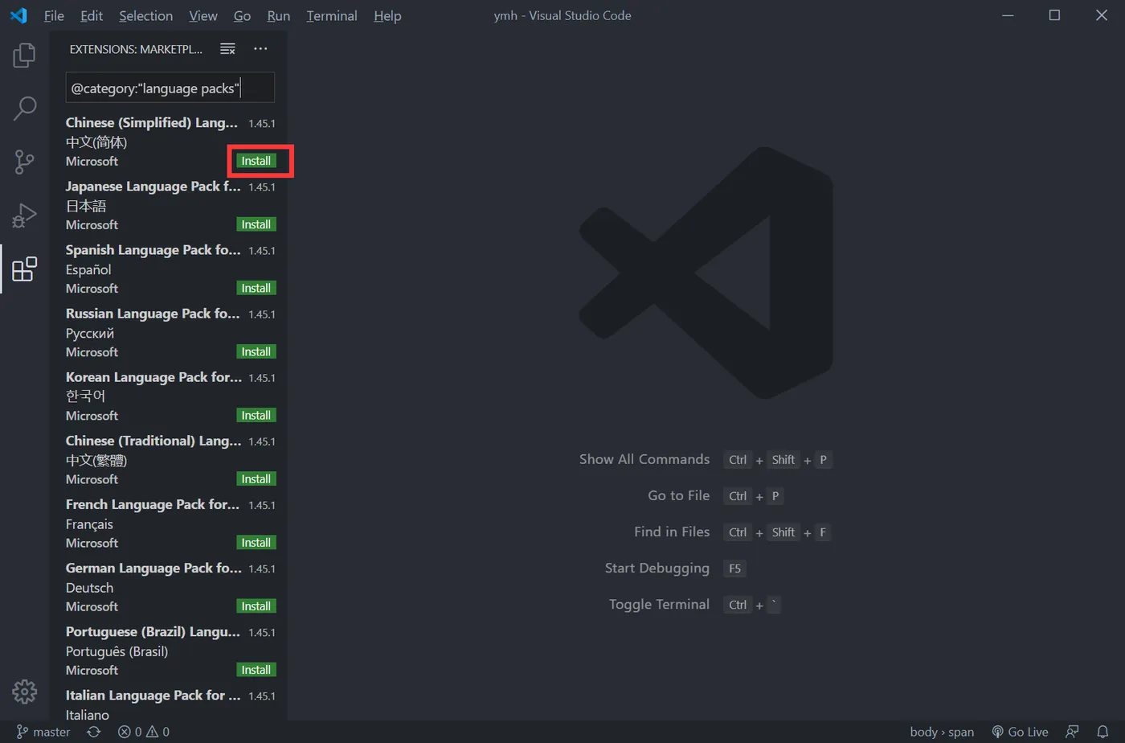Select the Extensions view icon

(x=24, y=269)
